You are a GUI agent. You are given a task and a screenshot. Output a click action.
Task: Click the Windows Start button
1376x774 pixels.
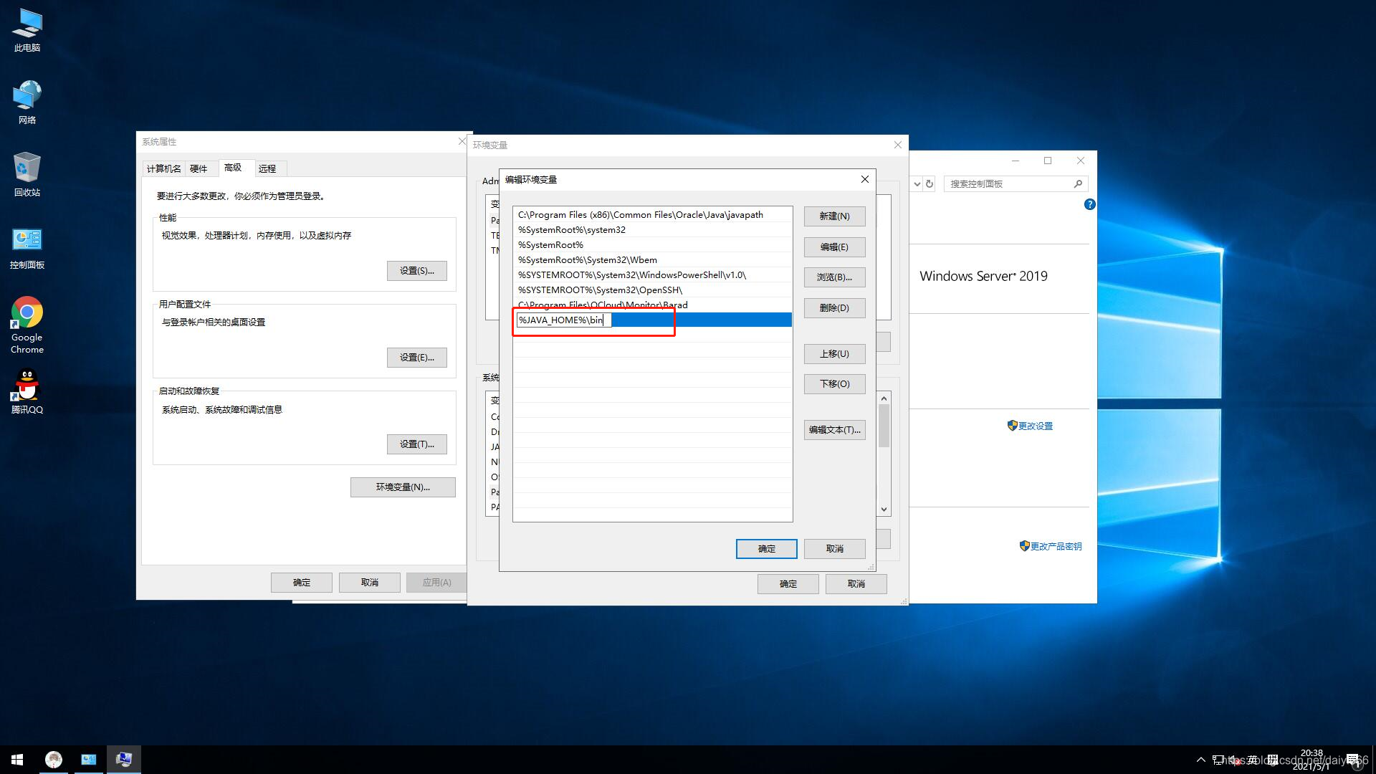(x=17, y=760)
